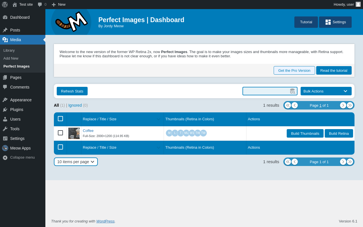This screenshot has width=363, height=227.
Task: Open Perfect Images Settings button
Action: pos(335,22)
